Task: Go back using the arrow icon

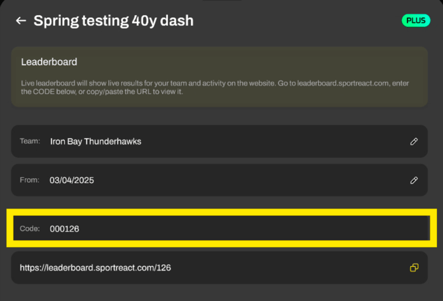Action: 20,20
